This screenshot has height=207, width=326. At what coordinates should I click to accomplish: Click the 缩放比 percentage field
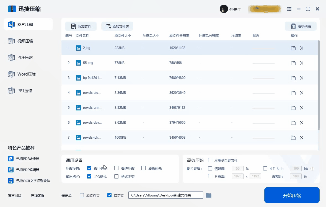coord(296,176)
